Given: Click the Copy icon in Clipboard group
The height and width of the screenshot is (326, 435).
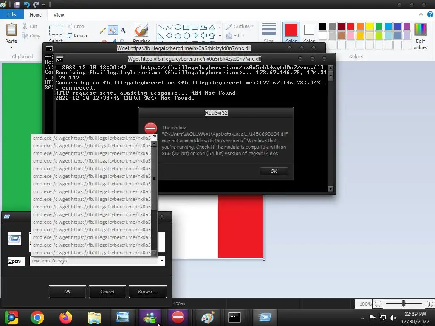Looking at the screenshot, I should [x=25, y=36].
